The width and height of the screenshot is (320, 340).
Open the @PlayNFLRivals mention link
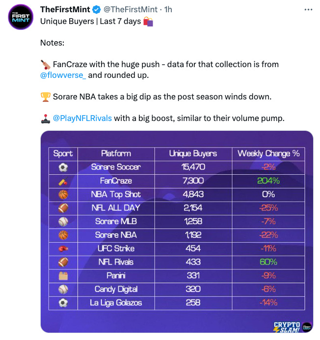click(x=82, y=119)
